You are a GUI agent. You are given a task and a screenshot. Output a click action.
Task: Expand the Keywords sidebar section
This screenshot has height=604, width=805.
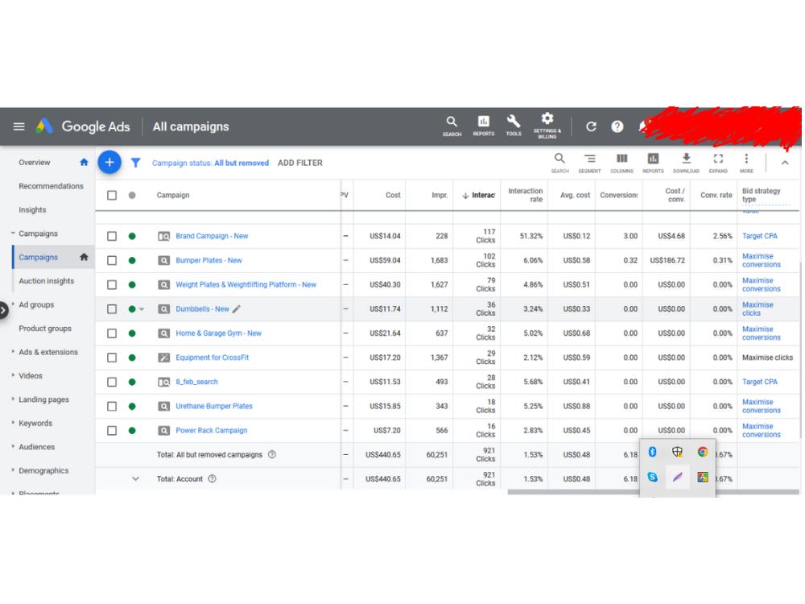click(13, 423)
